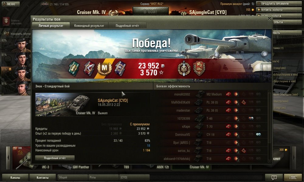This screenshot has width=304, height=182.
Task: Click the spotting icon in the DominusVG row
Action: [x=258, y=134]
